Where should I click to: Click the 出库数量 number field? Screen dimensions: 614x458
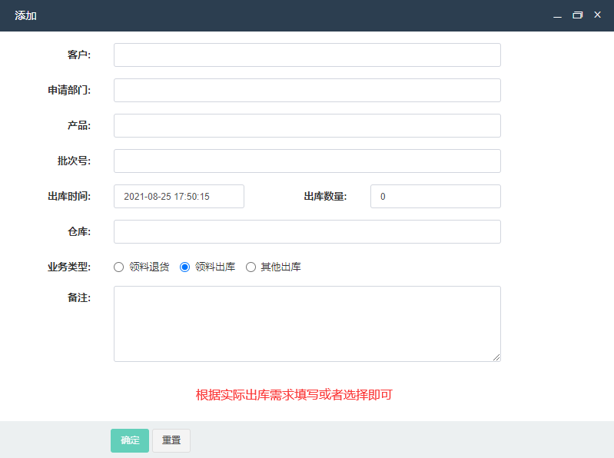436,196
